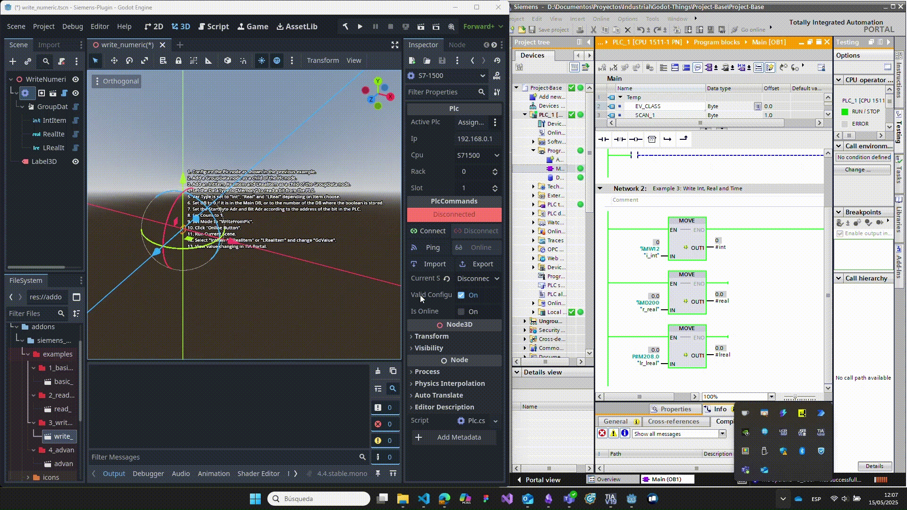This screenshot has height=510, width=907.
Task: Toggle visibility of Label3D node
Action: click(76, 161)
